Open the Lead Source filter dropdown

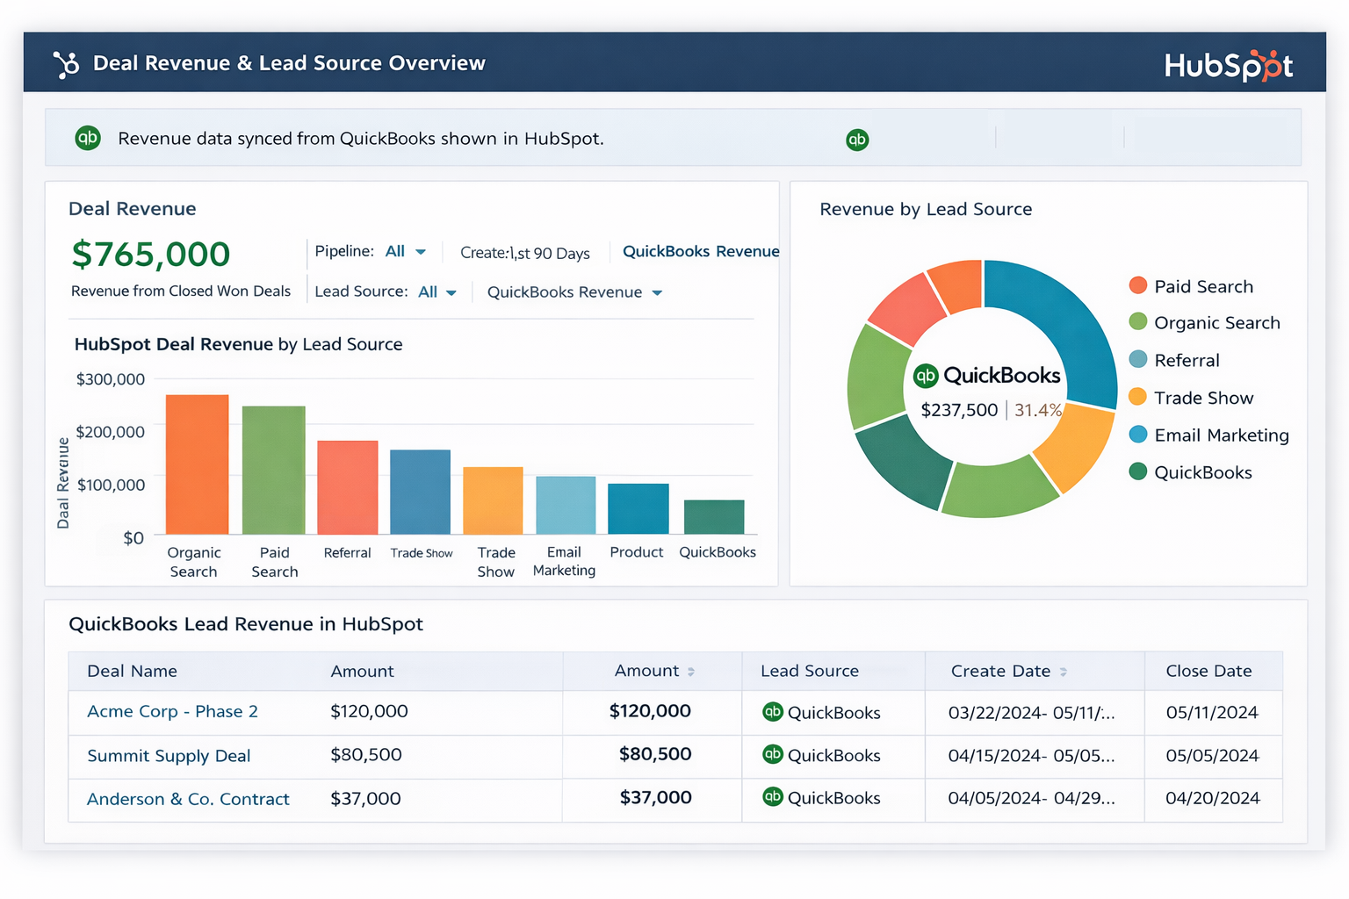point(436,291)
